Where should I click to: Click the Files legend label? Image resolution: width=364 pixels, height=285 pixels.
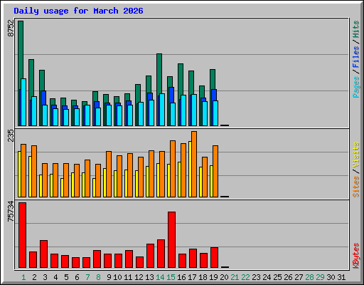[x=355, y=57]
